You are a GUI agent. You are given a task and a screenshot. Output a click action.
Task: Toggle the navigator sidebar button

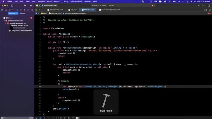click(x=12, y=6)
